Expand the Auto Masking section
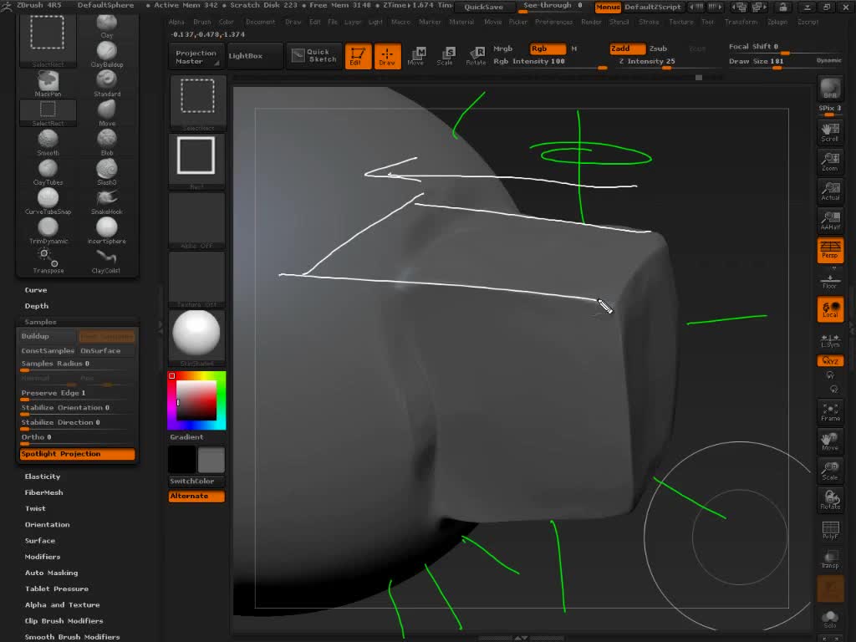Viewport: 856px width, 642px height. [51, 572]
